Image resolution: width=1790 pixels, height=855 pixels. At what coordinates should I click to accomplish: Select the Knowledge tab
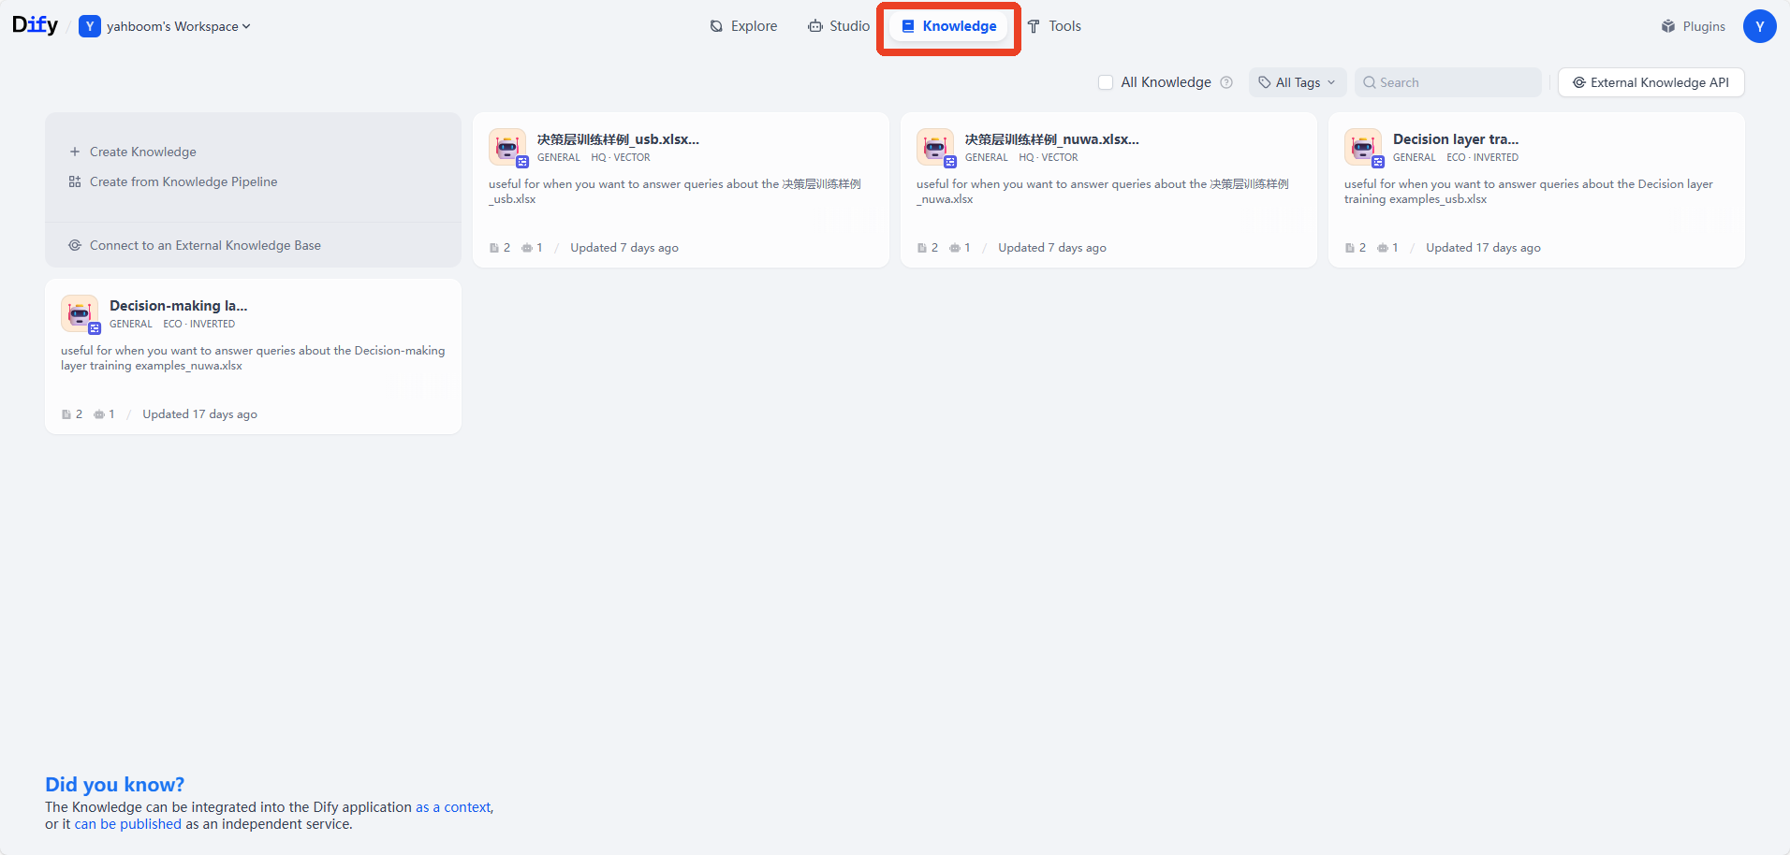[x=948, y=26]
